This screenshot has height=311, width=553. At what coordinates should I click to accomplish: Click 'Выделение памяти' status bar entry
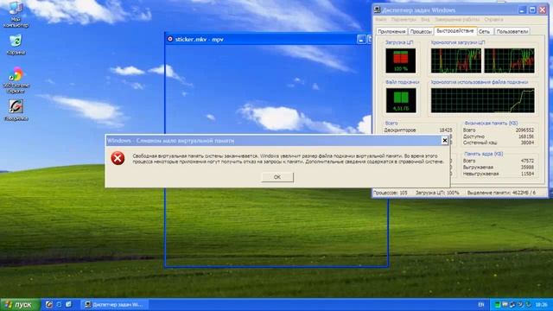pos(501,193)
